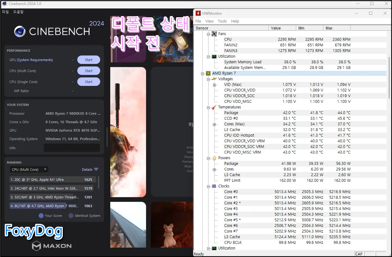Viewport: 392px width, 257px height.
Task: Expand the Cores power row
Action: 215,169
